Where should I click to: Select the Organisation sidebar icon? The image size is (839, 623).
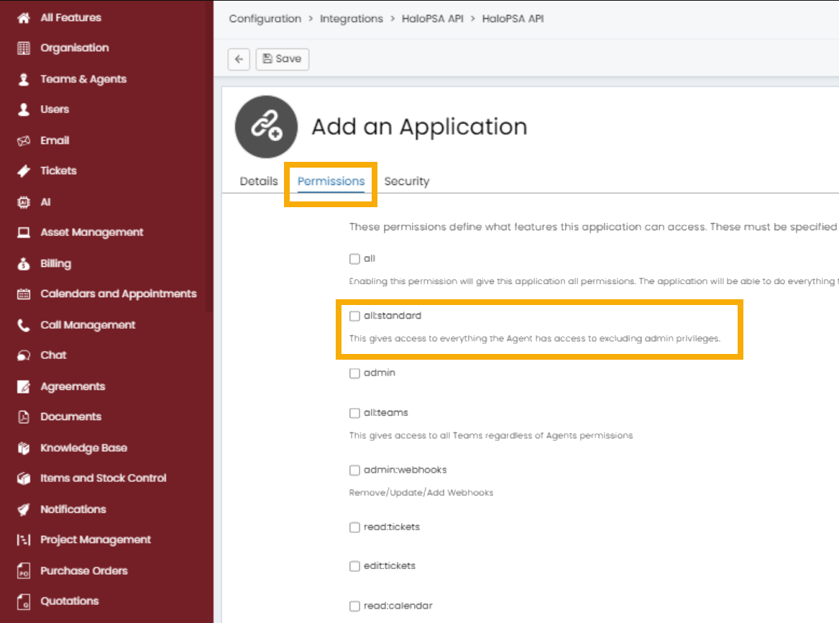(x=75, y=47)
